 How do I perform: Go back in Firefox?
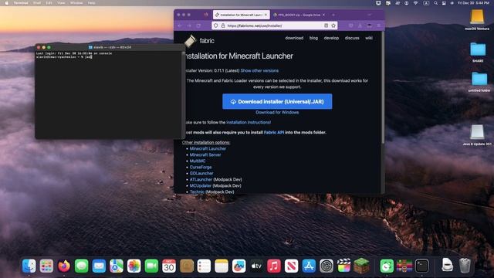coord(180,25)
